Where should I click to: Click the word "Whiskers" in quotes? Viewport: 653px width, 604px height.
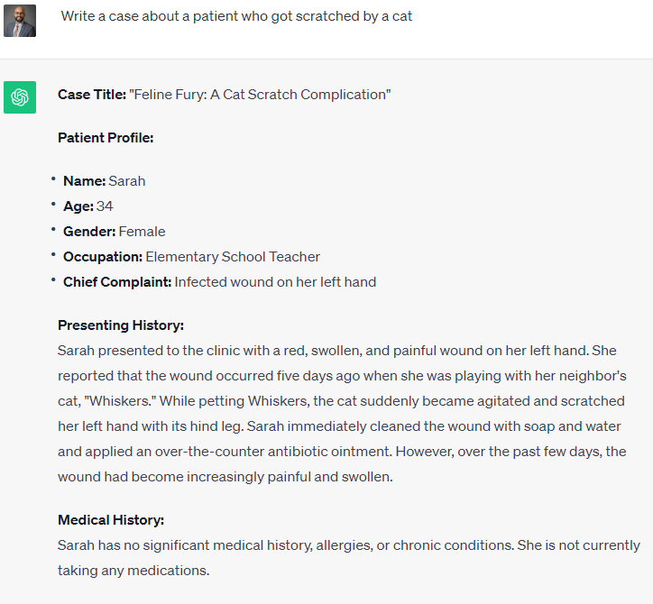[x=120, y=401]
